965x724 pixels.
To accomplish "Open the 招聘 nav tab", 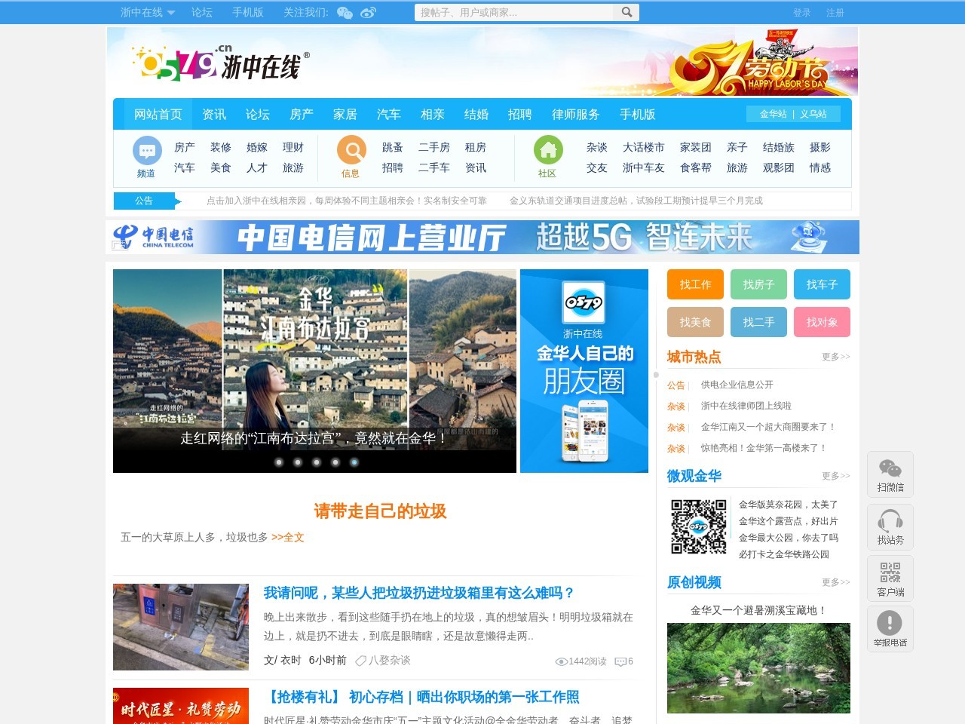I will [x=520, y=114].
